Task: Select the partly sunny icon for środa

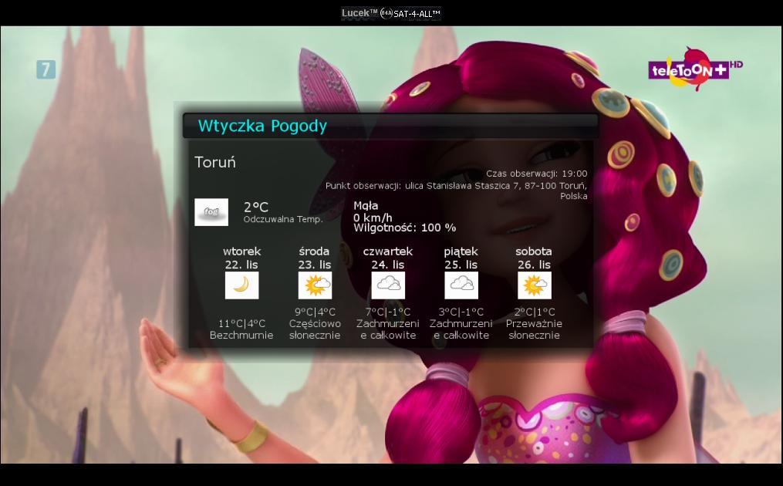Action: tap(315, 285)
